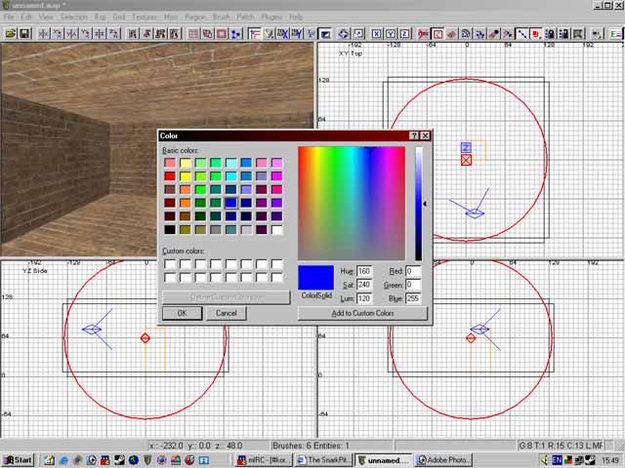
Task: Click the Open file toolbar icon
Action: pyautogui.click(x=10, y=33)
